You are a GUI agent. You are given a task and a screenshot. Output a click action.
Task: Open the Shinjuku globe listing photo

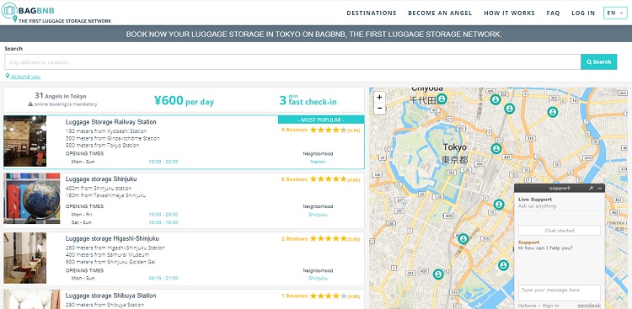click(32, 199)
